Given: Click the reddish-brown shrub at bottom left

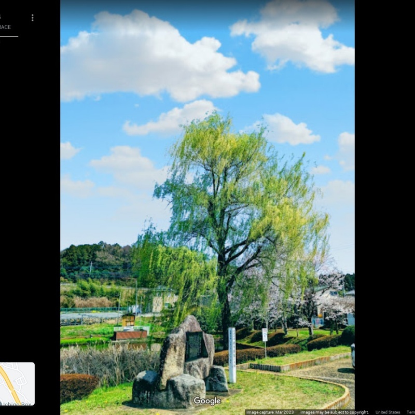Looking at the screenshot, I should (78, 386).
